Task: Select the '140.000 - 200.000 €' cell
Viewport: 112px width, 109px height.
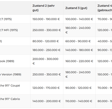Action: coord(47,101)
